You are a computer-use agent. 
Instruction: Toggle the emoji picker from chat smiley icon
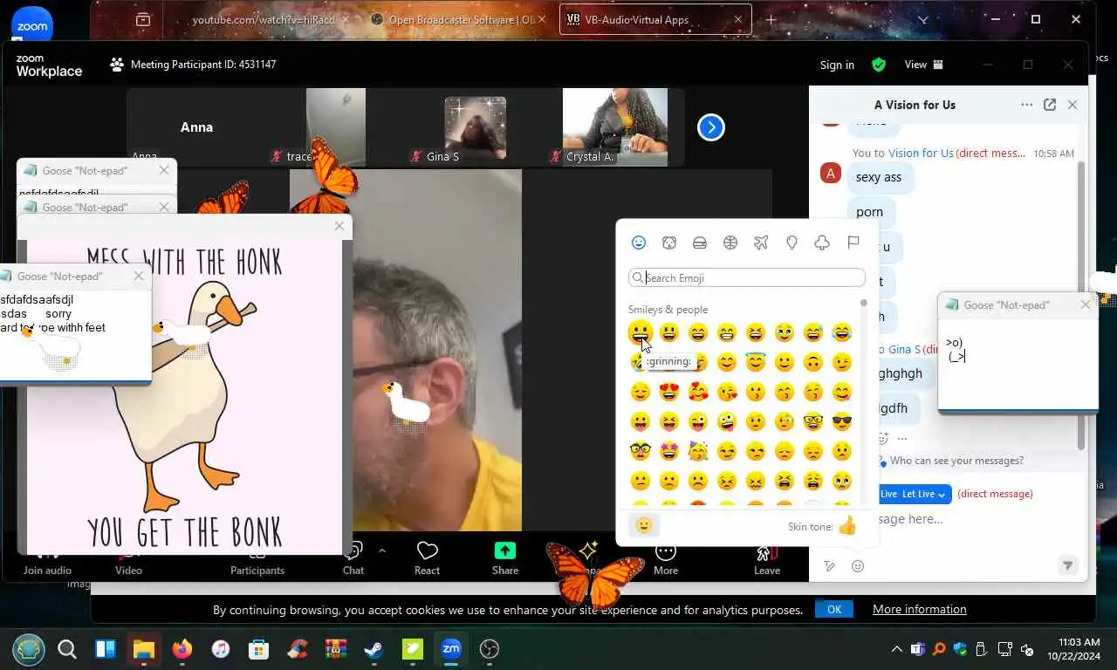858,566
